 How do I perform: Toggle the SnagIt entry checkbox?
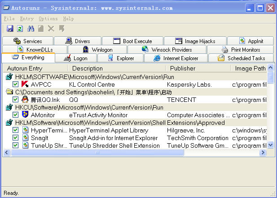pos(16,138)
